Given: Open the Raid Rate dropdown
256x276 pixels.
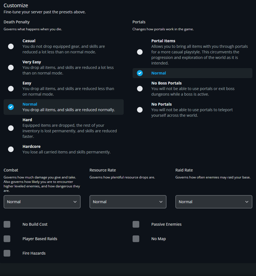Looking at the screenshot, I should [x=214, y=202].
